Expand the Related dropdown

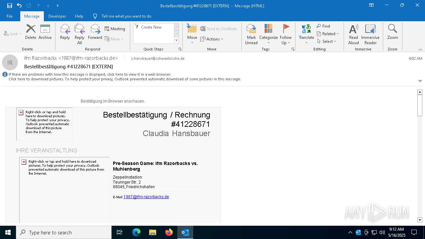[328, 34]
